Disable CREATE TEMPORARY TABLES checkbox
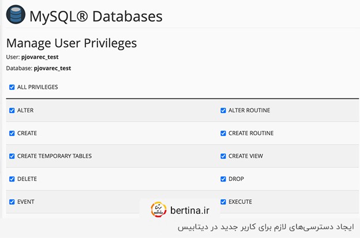Viewport: 360px width, 238px height. point(12,156)
